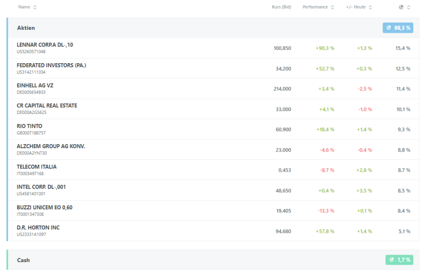Open LENNAR CORP.A DL-,10 stock
Image resolution: width=423 pixels, height=277 pixels.
[x=45, y=45]
